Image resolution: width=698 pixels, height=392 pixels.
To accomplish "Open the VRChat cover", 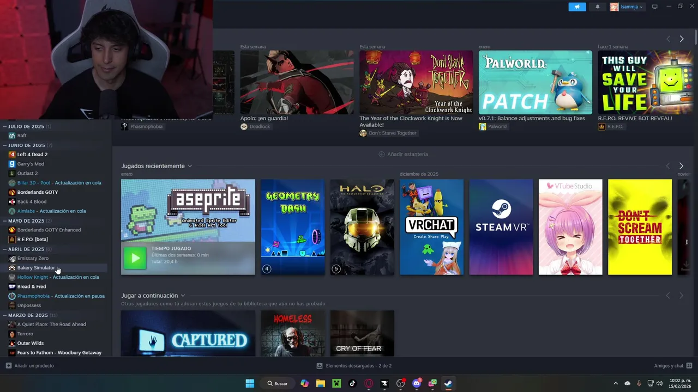I will (431, 227).
